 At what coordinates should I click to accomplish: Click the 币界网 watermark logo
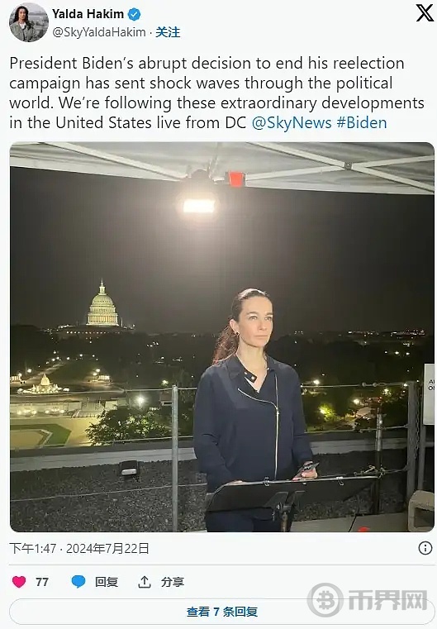click(368, 600)
